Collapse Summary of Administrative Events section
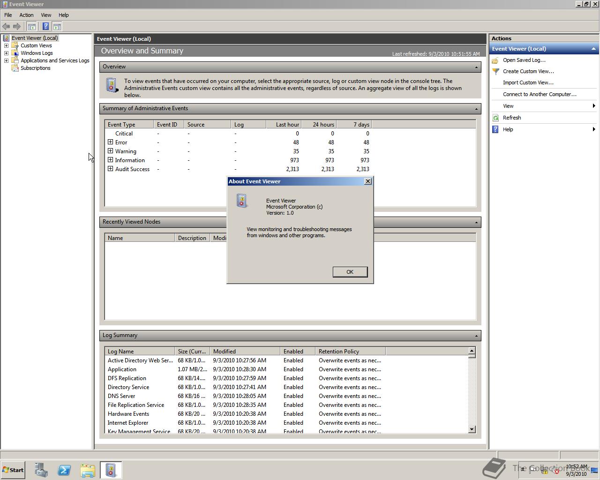600x480 pixels. click(x=476, y=109)
